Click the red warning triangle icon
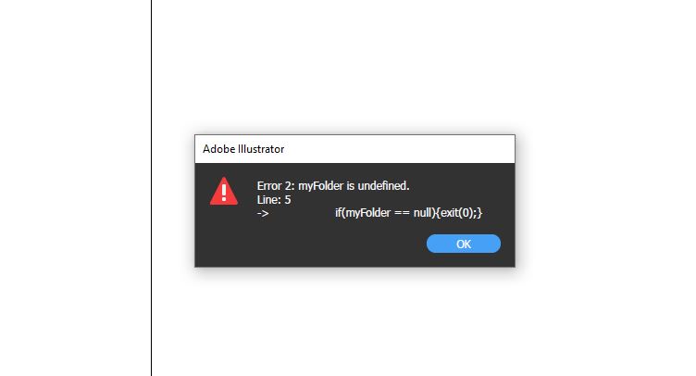This screenshot has width=696, height=376. [224, 192]
